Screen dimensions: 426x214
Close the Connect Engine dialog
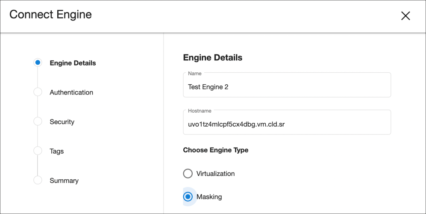(x=405, y=16)
